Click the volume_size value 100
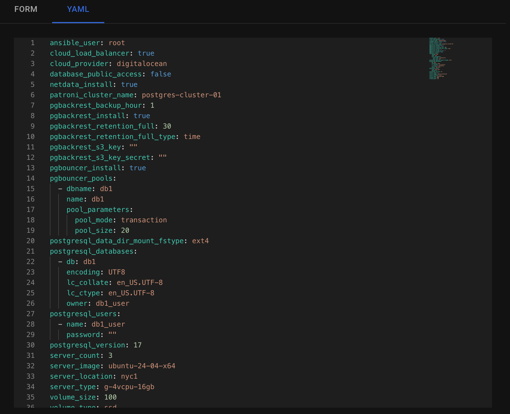The width and height of the screenshot is (510, 414). pyautogui.click(x=110, y=397)
